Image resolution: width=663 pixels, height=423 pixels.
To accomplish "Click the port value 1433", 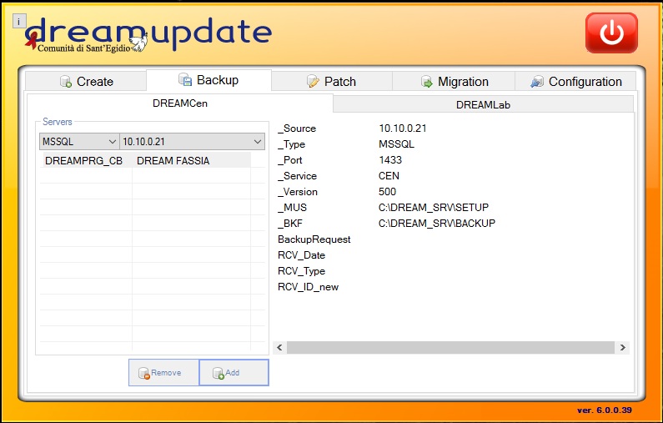I will [x=390, y=160].
